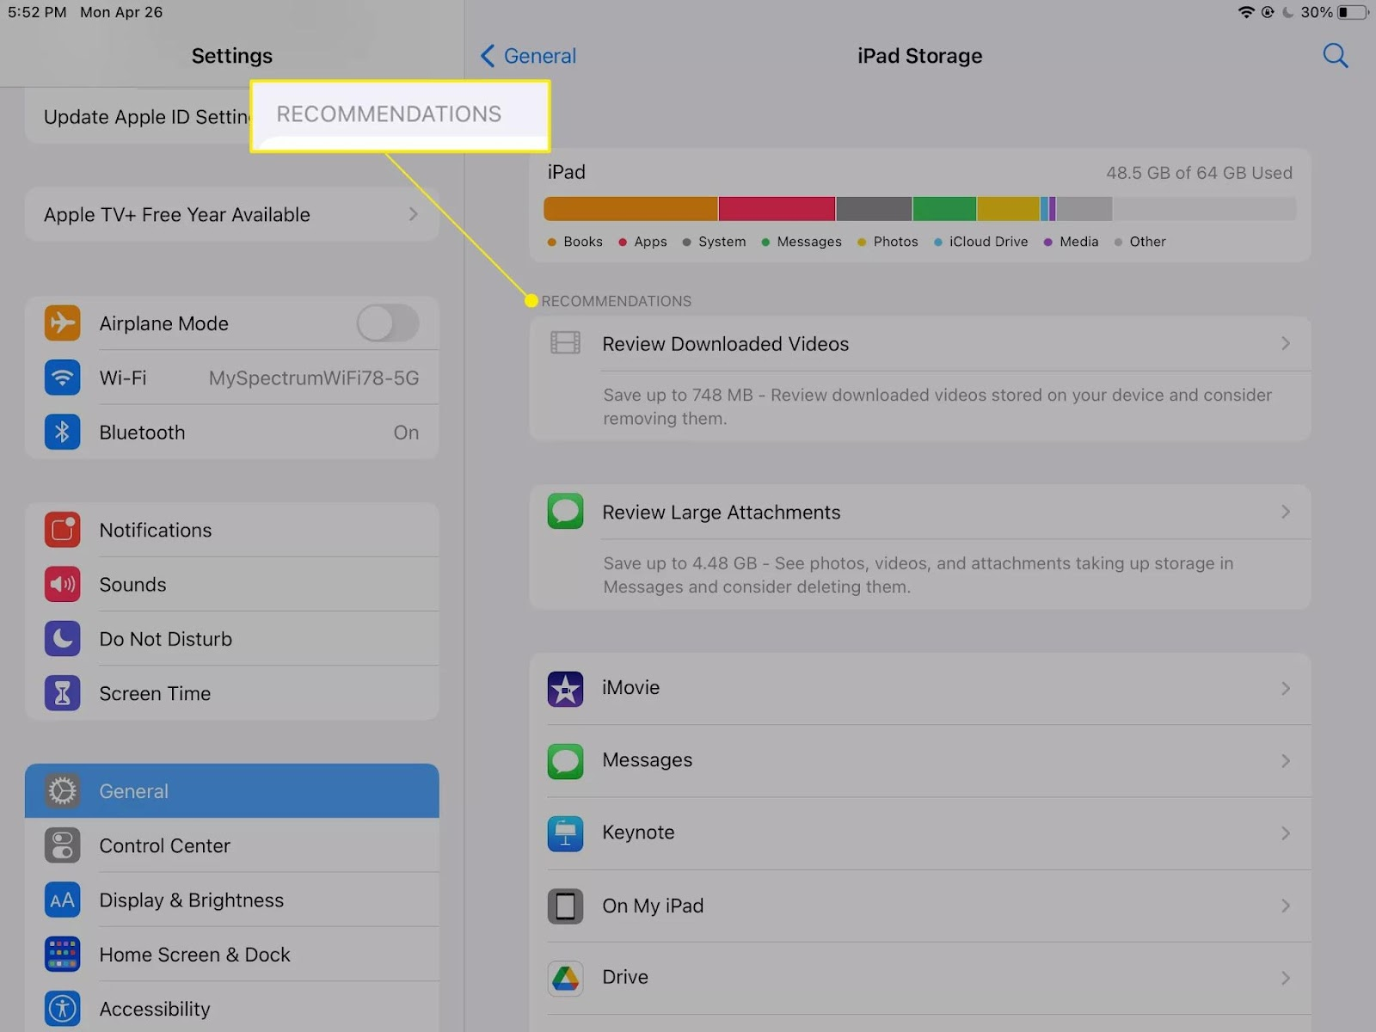
Task: Open Drive storage details chevron
Action: pyautogui.click(x=1286, y=978)
